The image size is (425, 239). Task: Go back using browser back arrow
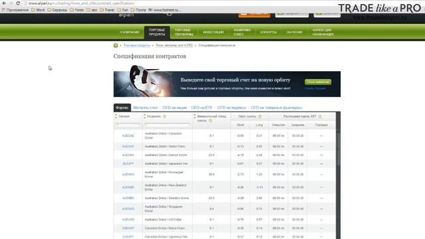4,3
